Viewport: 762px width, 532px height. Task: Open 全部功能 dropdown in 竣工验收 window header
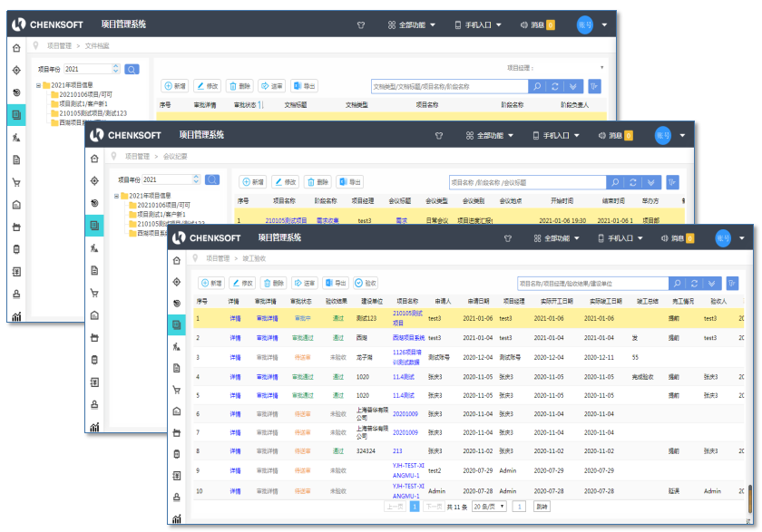(556, 238)
